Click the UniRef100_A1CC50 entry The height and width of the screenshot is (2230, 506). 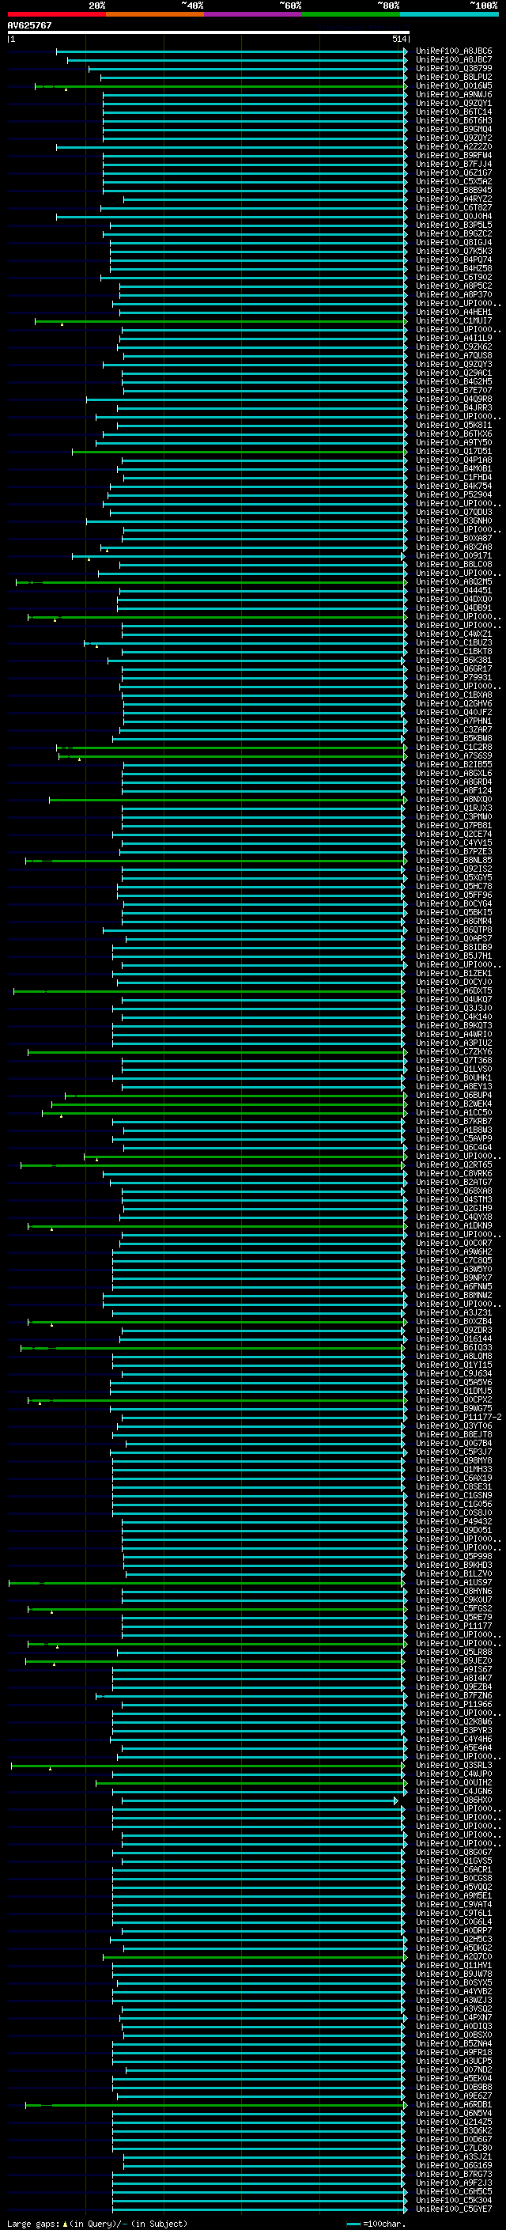click(454, 1112)
